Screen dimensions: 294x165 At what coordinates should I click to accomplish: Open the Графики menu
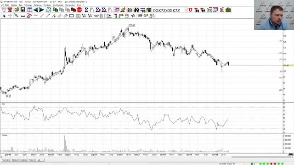[47, 5]
